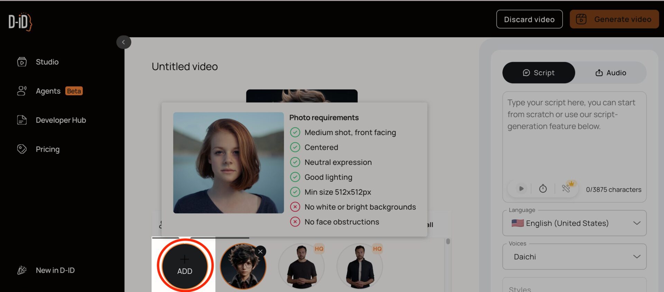
Task: Collapse the sidebar with arrow button
Action: (123, 42)
